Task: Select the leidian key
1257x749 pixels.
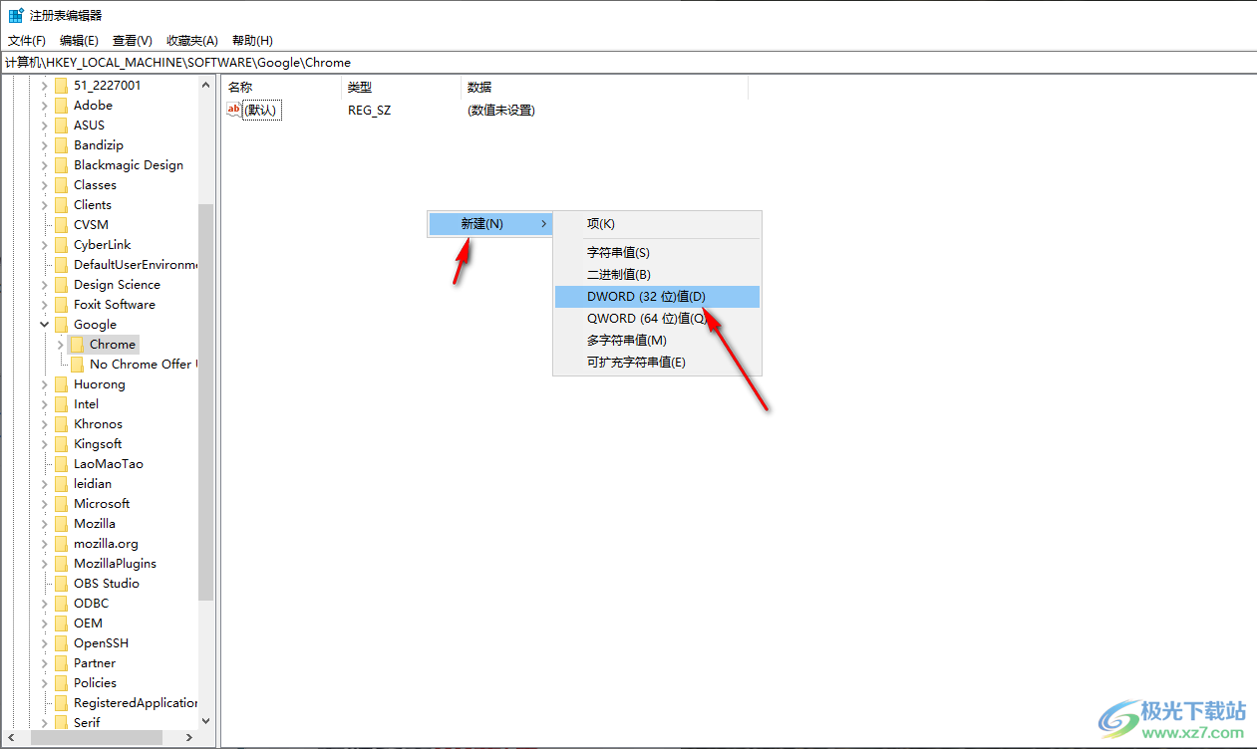Action: [x=93, y=484]
